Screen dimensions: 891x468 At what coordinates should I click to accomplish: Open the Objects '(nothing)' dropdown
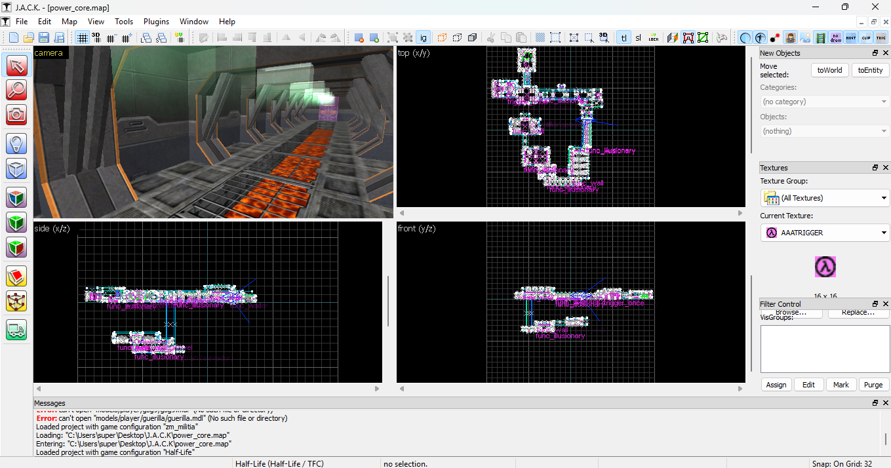click(x=825, y=131)
